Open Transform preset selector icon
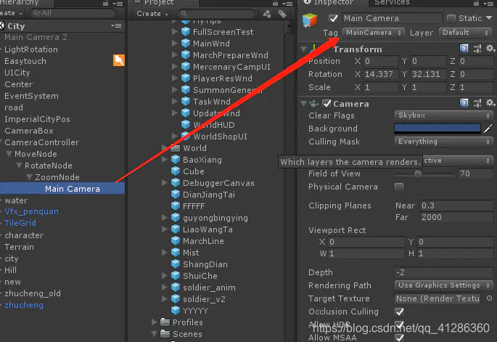 pyautogui.click(x=477, y=49)
